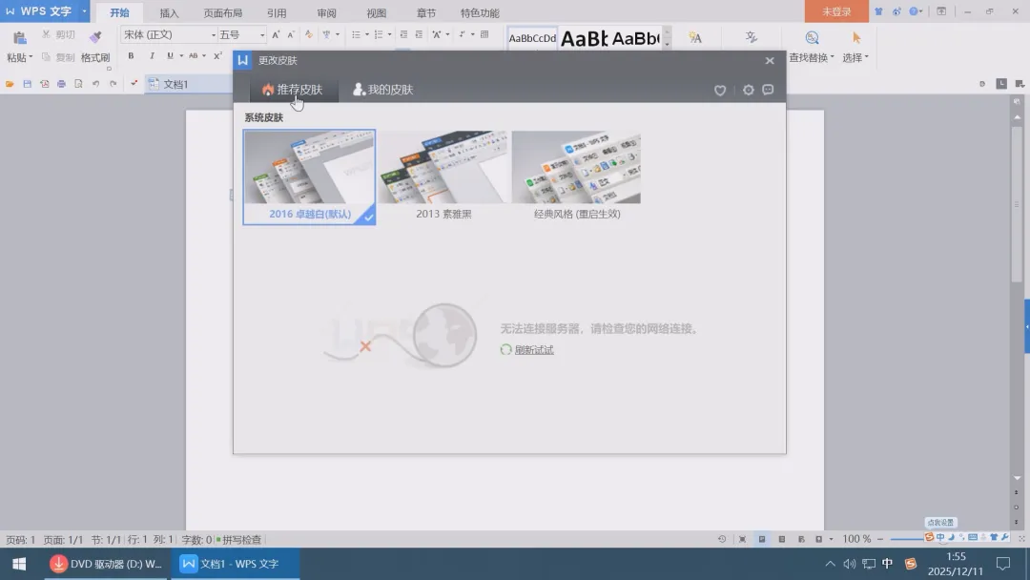1030x580 pixels.
Task: Select the 2013 素雅黑 skin thumbnail
Action: pyautogui.click(x=444, y=176)
